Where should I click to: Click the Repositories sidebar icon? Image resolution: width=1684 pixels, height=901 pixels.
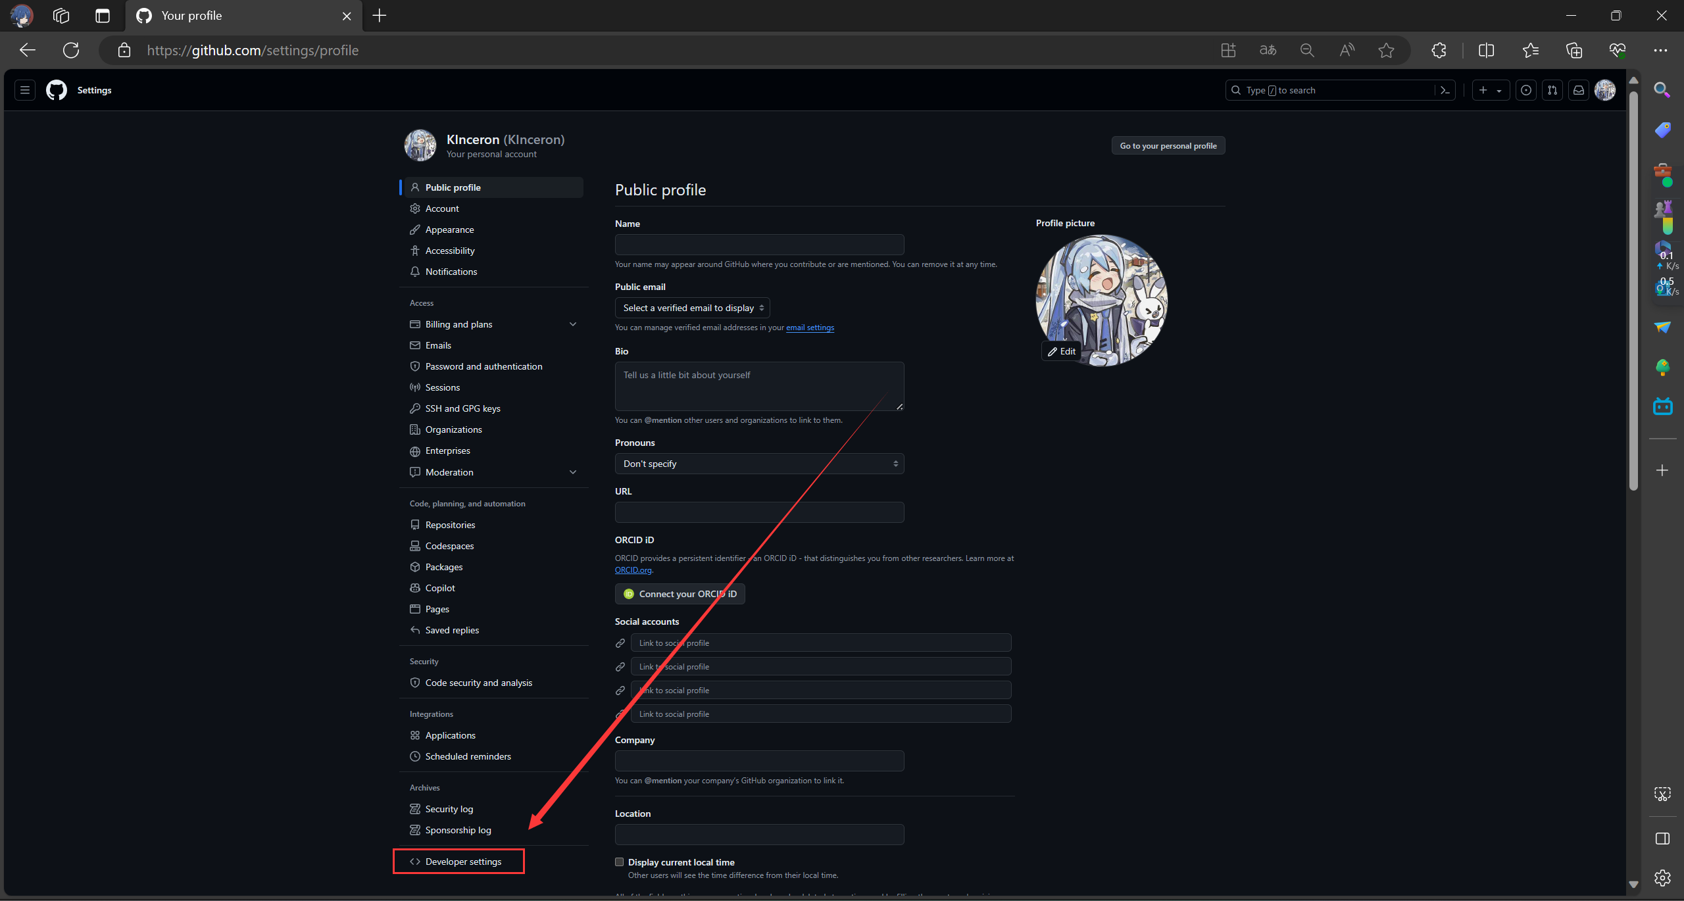[x=414, y=525]
